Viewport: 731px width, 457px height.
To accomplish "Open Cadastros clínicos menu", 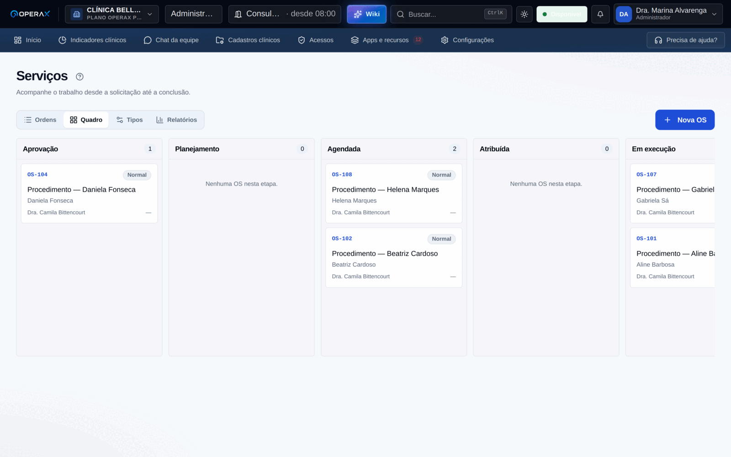I will click(248, 40).
